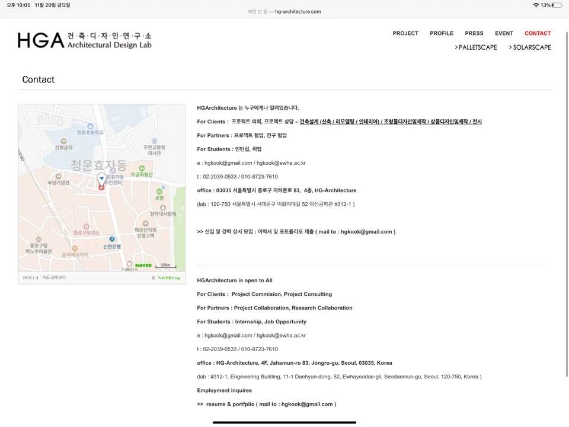569x427 pixels.
Task: Click the 공원 park icon on the map
Action: [159, 192]
